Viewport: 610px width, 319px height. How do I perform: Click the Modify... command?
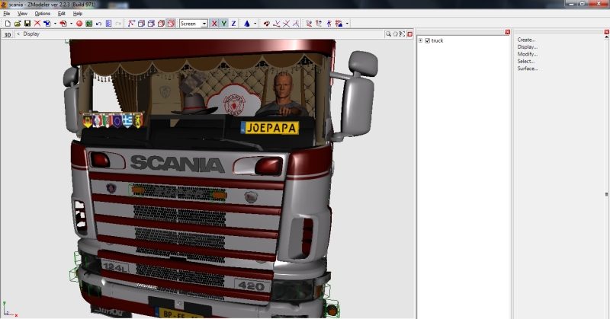(527, 54)
